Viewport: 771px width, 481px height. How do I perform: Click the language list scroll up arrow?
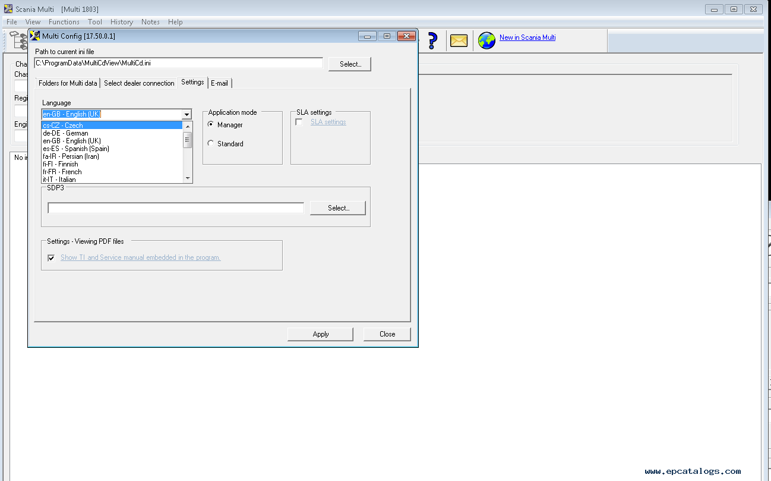tap(188, 126)
